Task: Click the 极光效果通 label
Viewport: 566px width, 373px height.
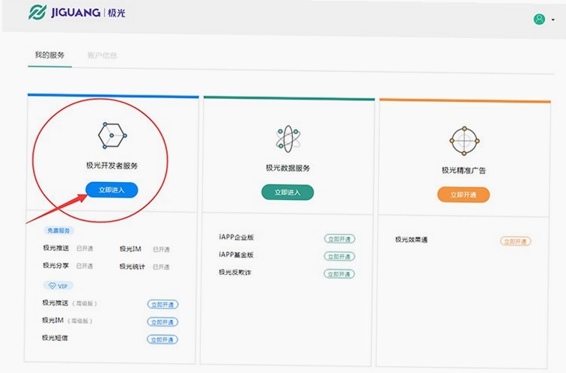Action: pyautogui.click(x=411, y=240)
